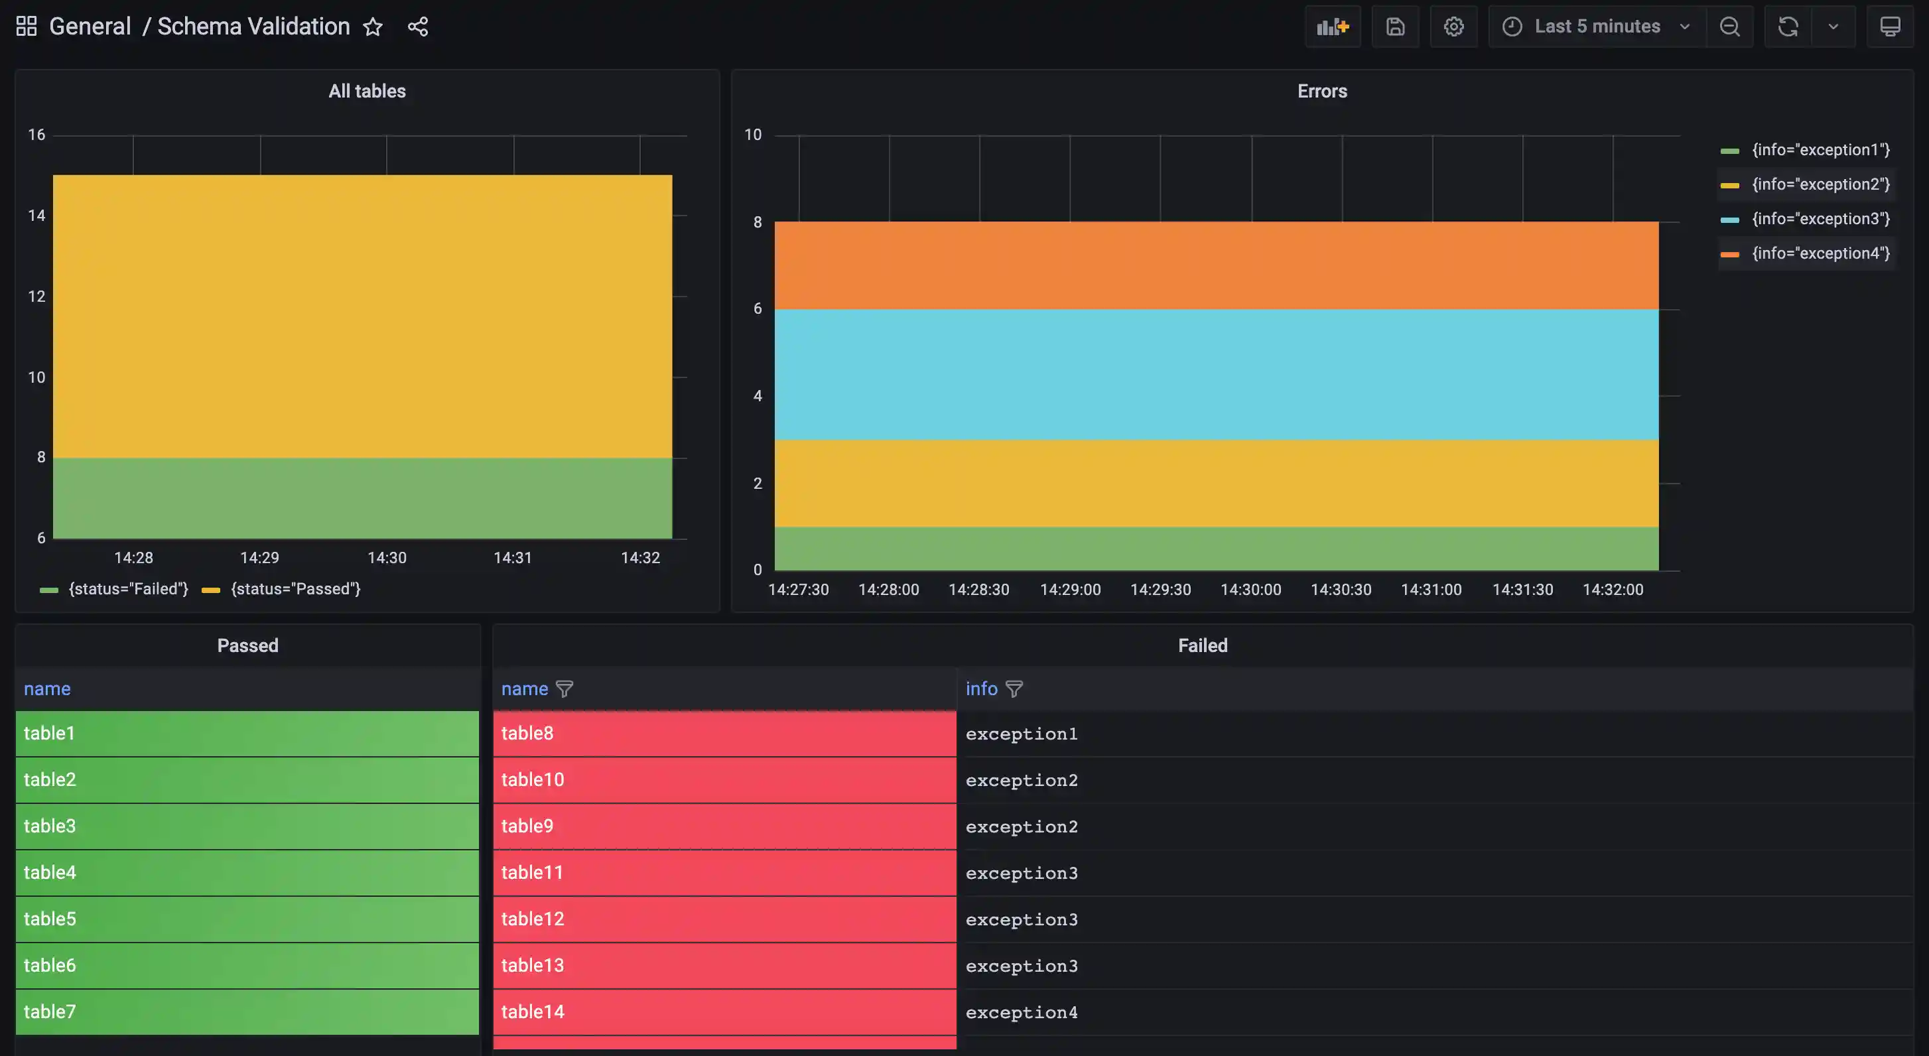Open dashboard settings gear
Image resolution: width=1929 pixels, height=1056 pixels.
[1453, 27]
